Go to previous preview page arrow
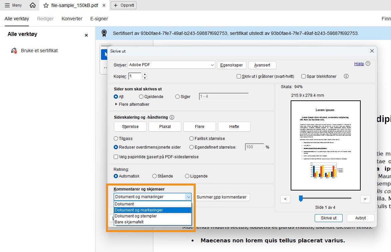391x252 pixels. [285, 199]
